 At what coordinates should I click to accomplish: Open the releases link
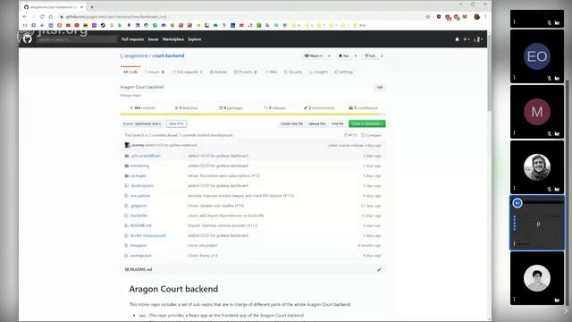pos(274,108)
